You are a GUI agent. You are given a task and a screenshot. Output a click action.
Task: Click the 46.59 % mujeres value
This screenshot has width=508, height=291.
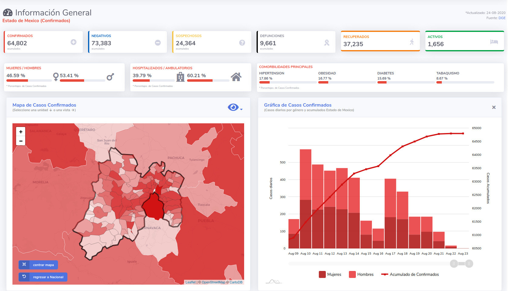[x=16, y=75]
